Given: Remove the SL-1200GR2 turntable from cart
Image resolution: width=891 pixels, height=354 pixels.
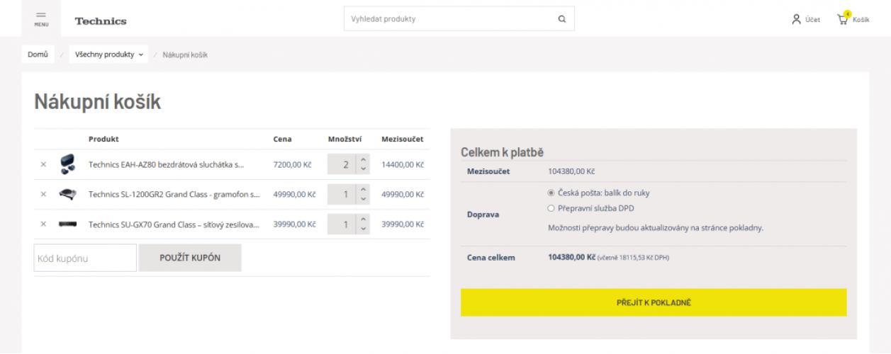Looking at the screenshot, I should (x=43, y=194).
